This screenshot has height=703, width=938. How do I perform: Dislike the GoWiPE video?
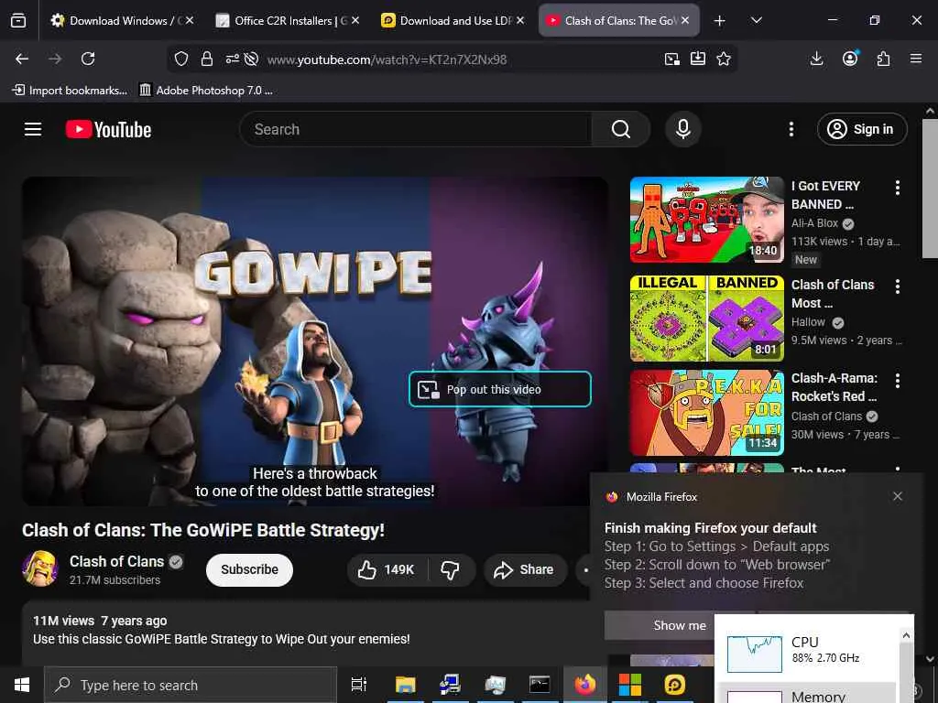[x=451, y=569]
